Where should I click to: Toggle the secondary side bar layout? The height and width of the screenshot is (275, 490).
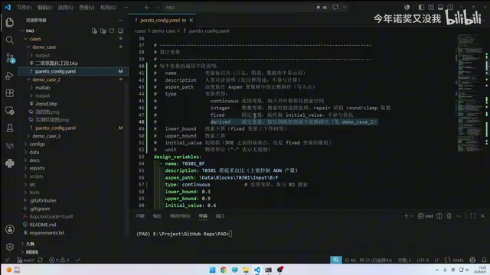click(x=450, y=7)
